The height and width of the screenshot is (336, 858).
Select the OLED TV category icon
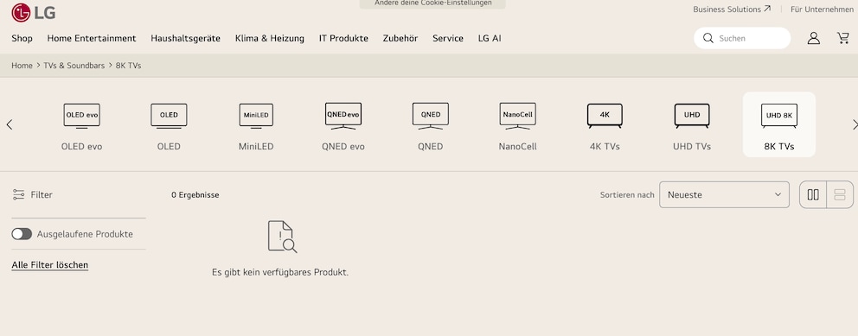pyautogui.click(x=169, y=116)
